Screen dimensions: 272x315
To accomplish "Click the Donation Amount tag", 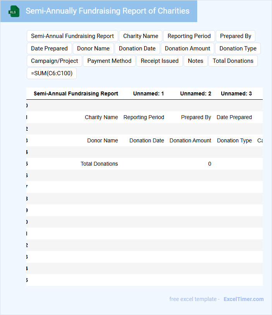I will click(188, 48).
